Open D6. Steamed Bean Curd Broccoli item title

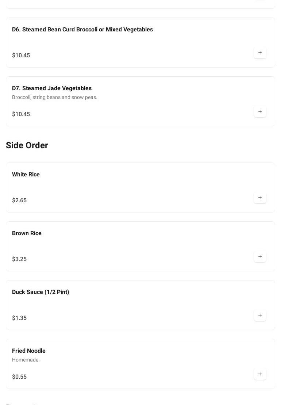pyautogui.click(x=82, y=30)
